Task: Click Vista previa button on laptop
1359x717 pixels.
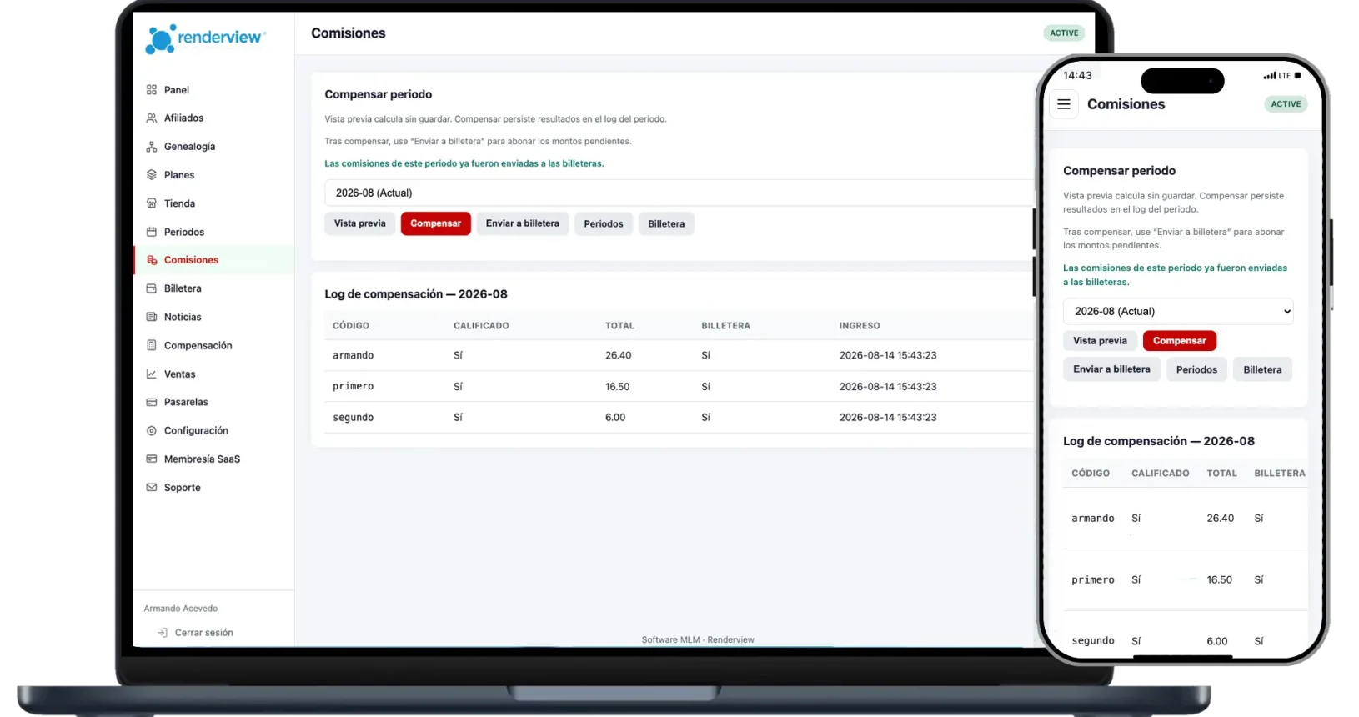Action: [x=360, y=223]
